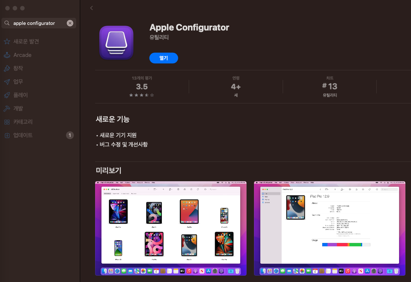This screenshot has width=411, height=282.
Task: Select the hammer icon beside 개발
Action: click(x=7, y=108)
